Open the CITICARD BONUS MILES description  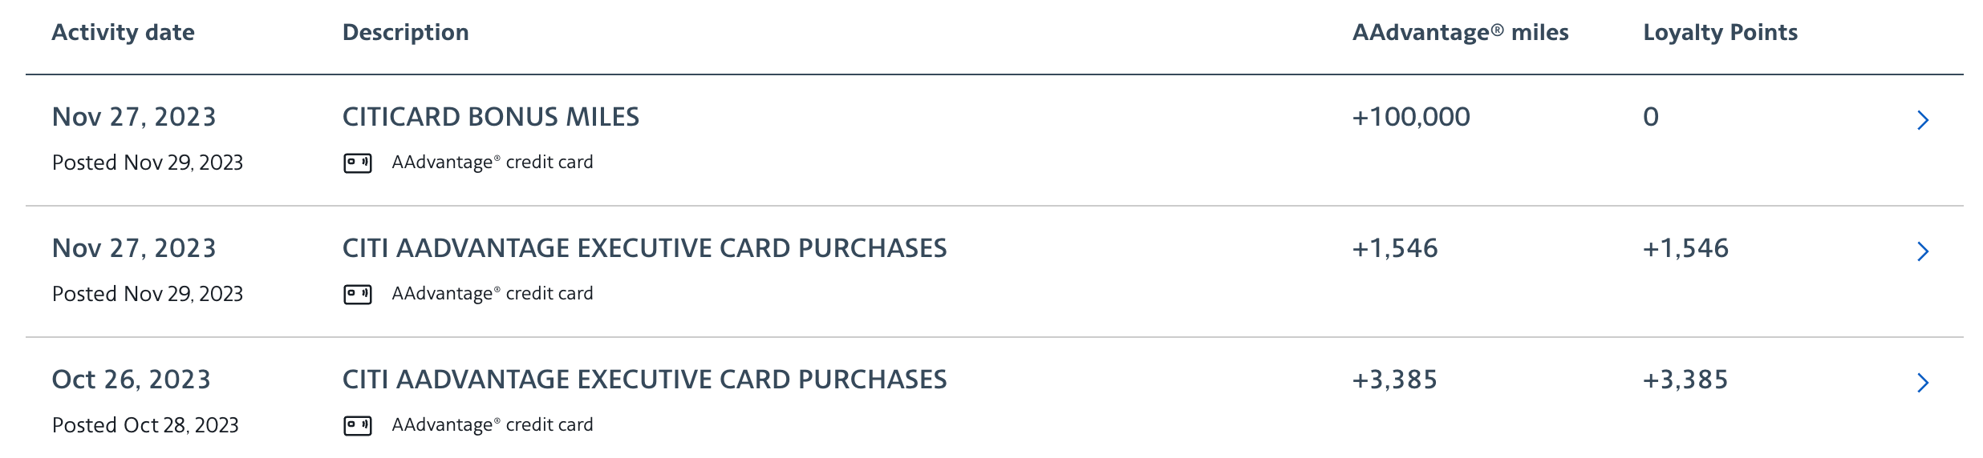pyautogui.click(x=490, y=117)
